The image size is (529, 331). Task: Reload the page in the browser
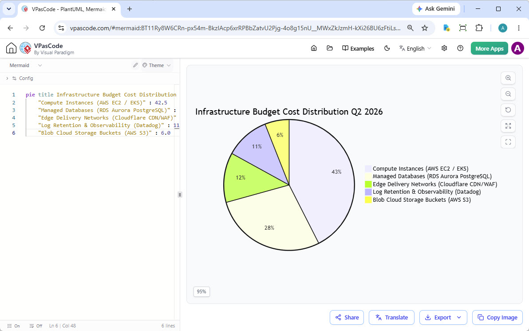(x=42, y=28)
